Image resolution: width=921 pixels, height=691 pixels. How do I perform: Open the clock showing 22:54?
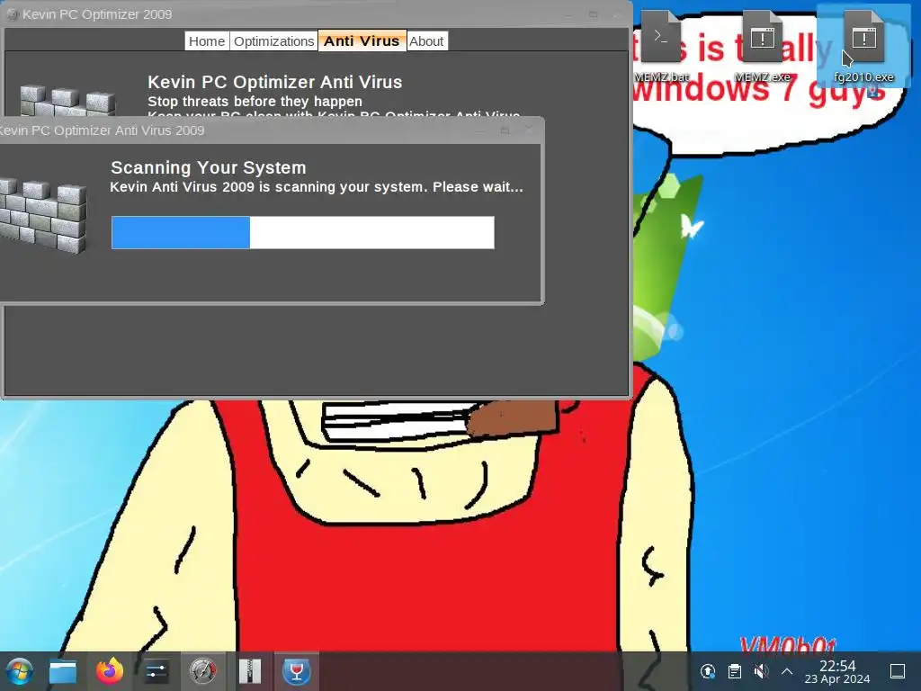pyautogui.click(x=837, y=671)
